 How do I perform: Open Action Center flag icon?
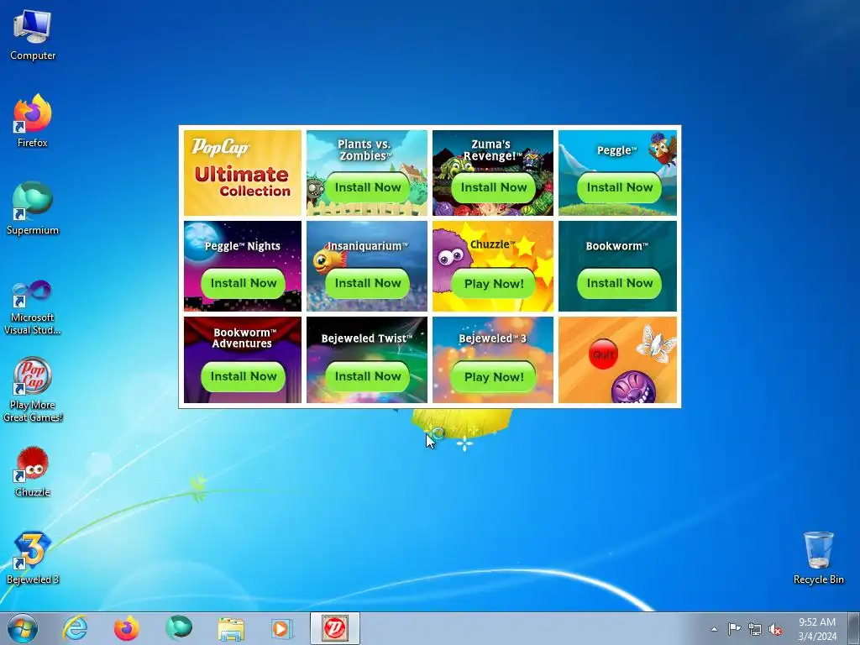click(x=734, y=628)
